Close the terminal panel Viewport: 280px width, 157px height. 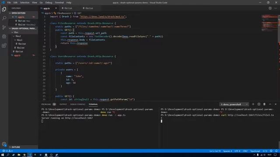click(x=276, y=104)
